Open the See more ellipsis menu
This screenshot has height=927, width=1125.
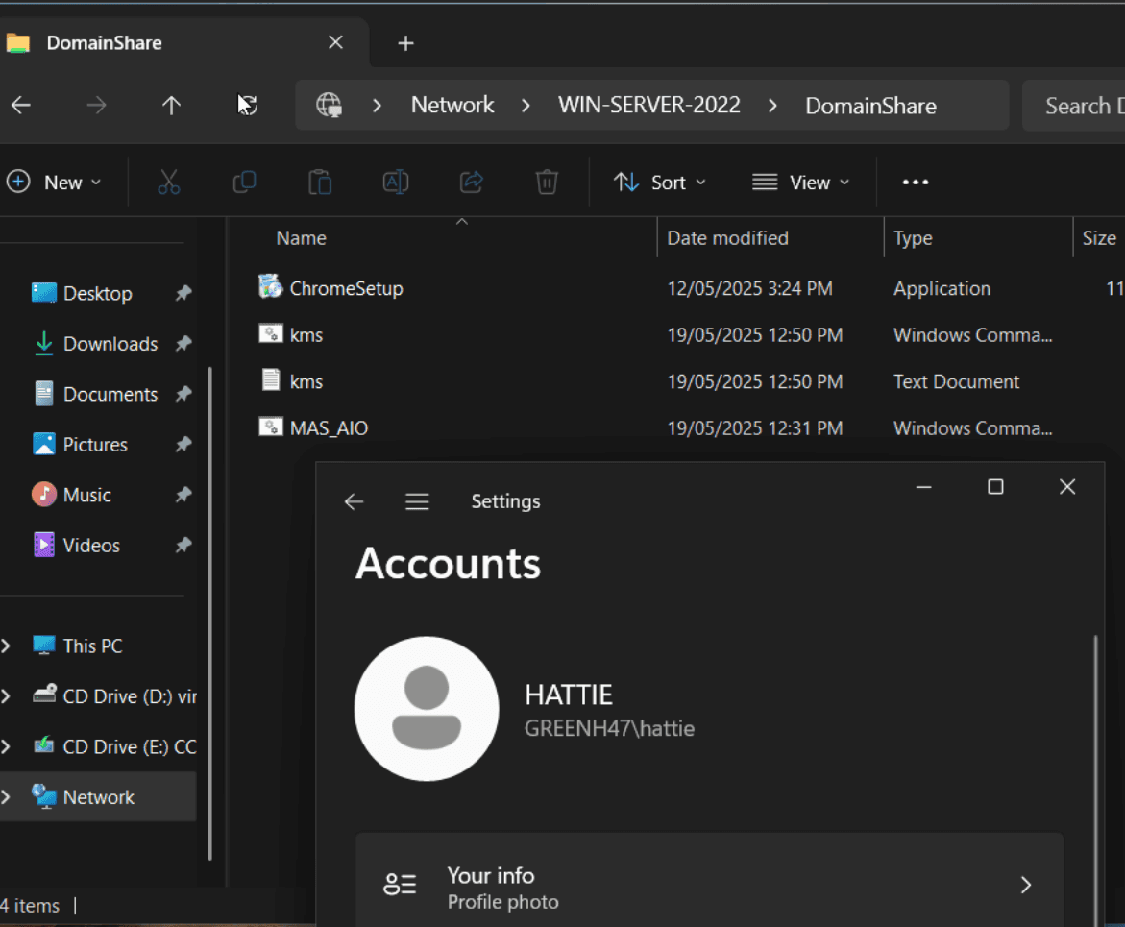(x=916, y=183)
